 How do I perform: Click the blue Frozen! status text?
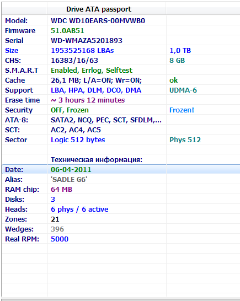[x=182, y=110]
